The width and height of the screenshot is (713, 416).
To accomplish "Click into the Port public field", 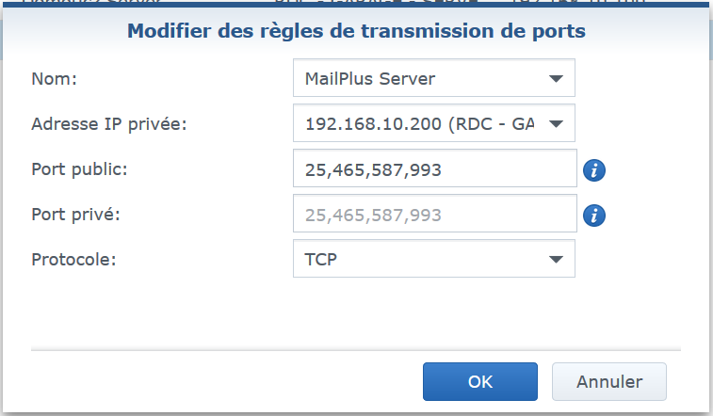I will pyautogui.click(x=433, y=170).
